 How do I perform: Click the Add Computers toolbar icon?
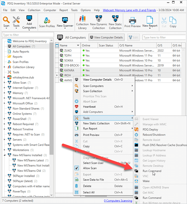coord(29,18)
